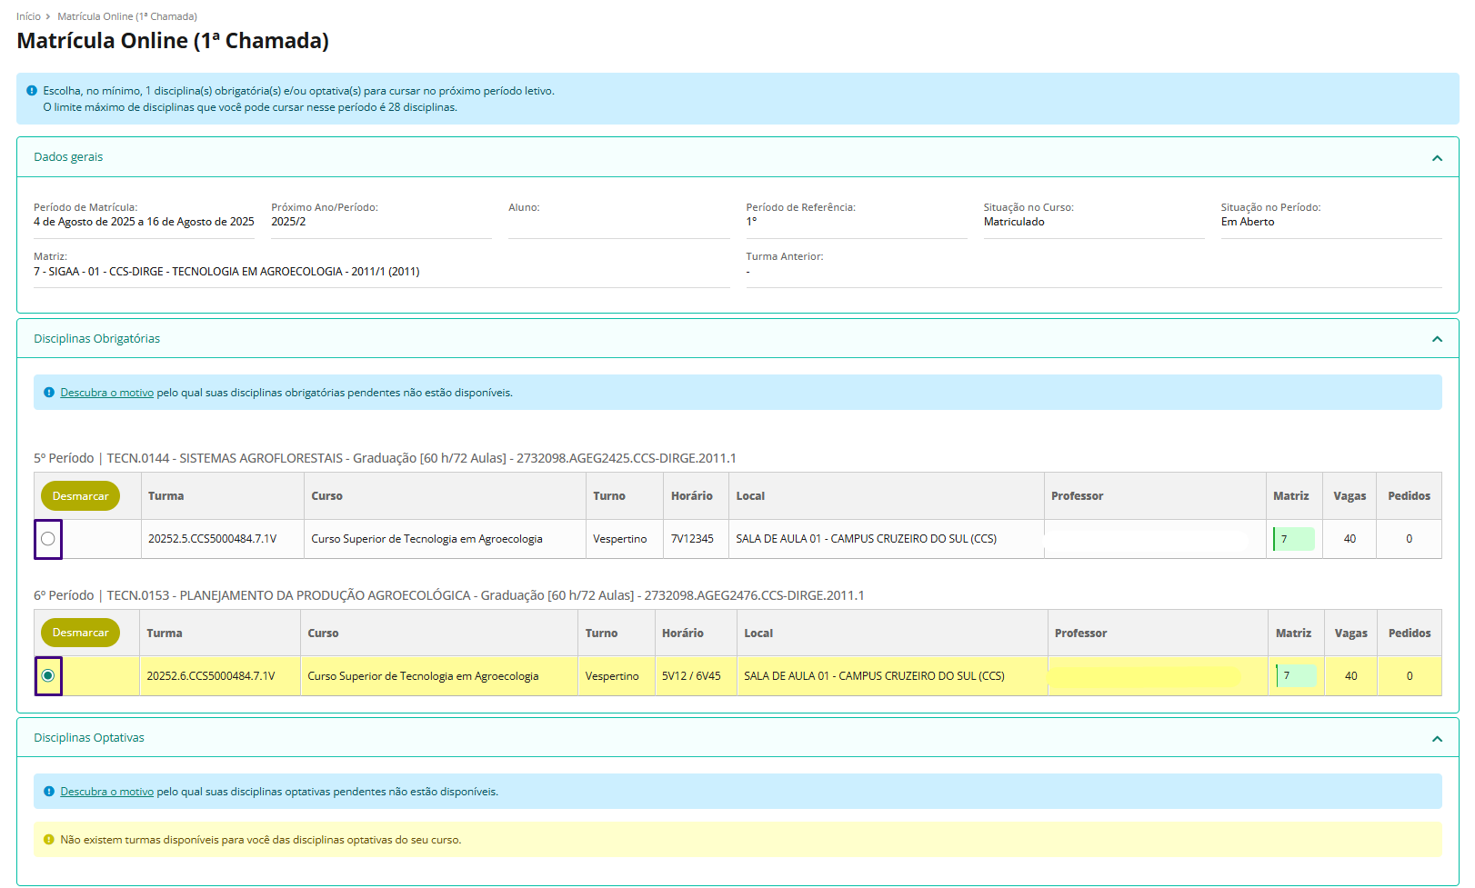Click 5º Período SISTEMAS AGROFLORESTAIS heading
The height and width of the screenshot is (888, 1475).
(x=385, y=458)
